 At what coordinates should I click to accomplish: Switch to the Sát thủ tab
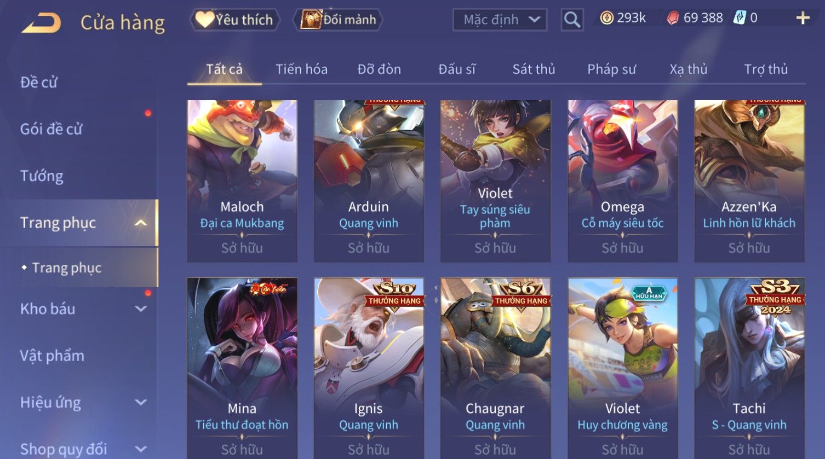pos(534,69)
